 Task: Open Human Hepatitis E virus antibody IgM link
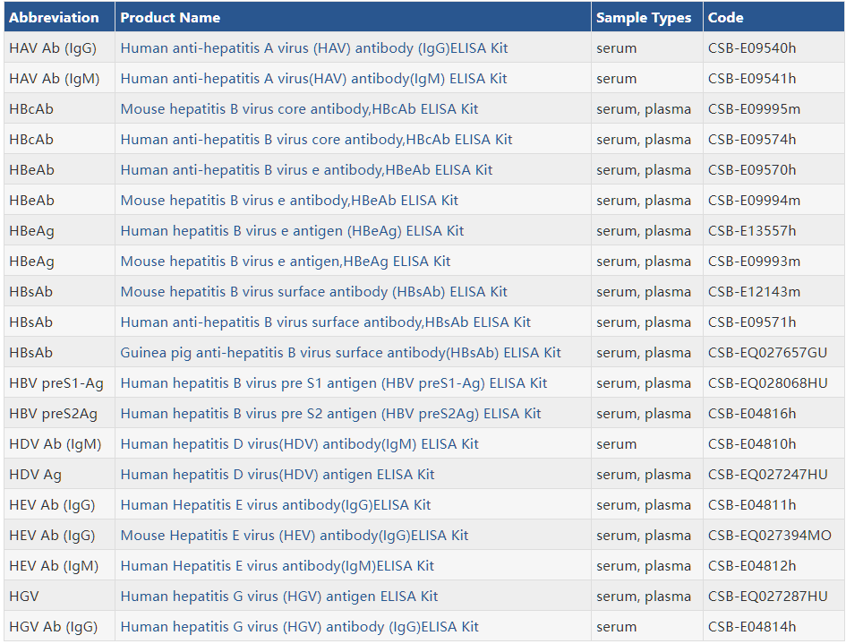click(277, 566)
